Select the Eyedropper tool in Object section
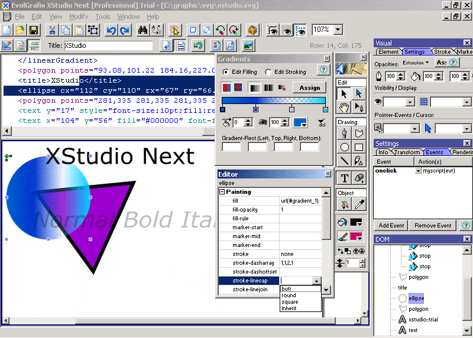The image size is (473, 338). coord(359,204)
